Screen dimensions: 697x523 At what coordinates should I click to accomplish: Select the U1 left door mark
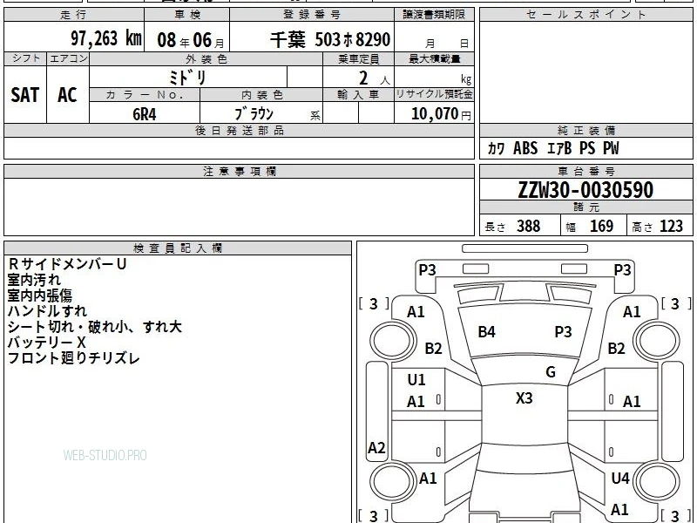pyautogui.click(x=416, y=380)
